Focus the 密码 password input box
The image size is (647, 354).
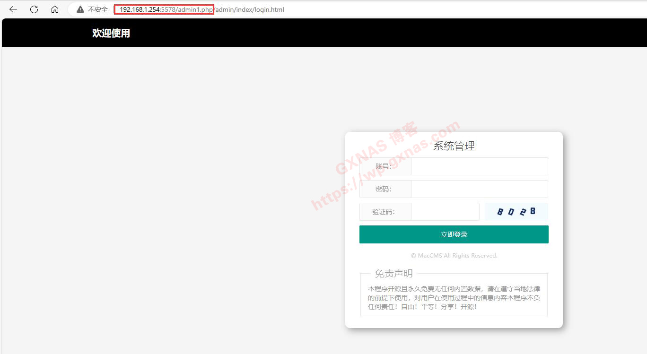click(479, 189)
